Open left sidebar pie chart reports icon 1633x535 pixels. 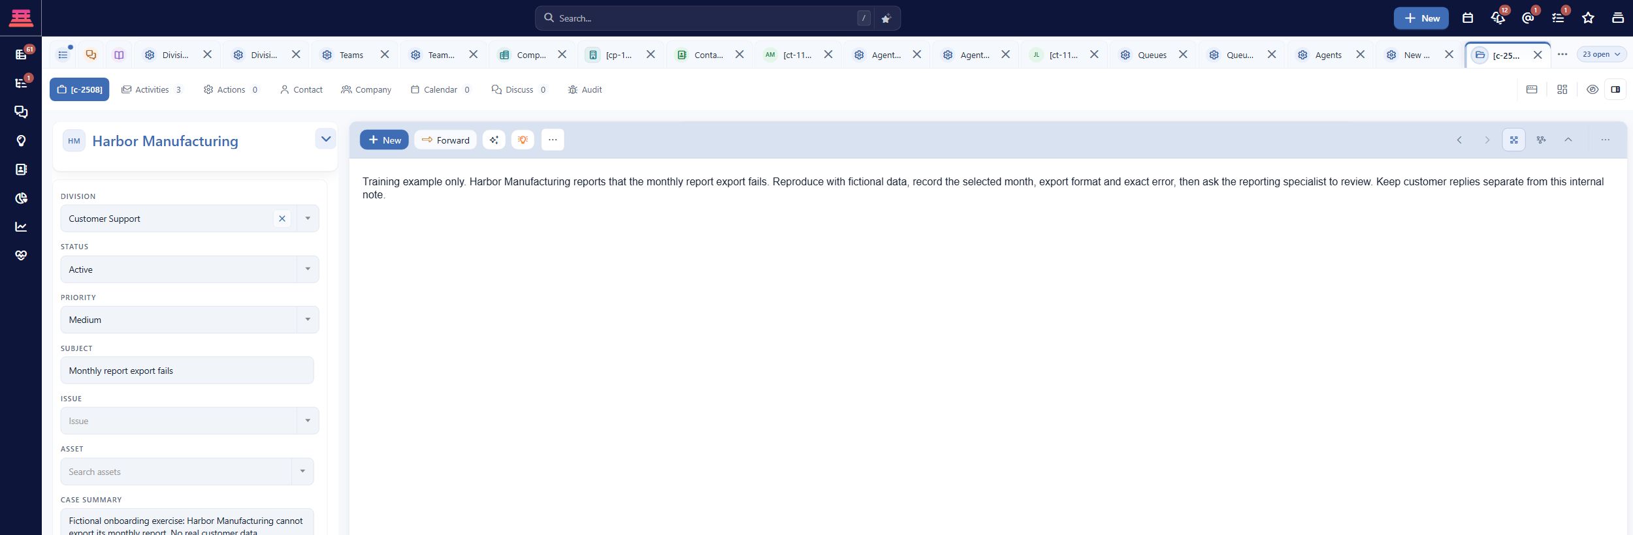click(21, 198)
